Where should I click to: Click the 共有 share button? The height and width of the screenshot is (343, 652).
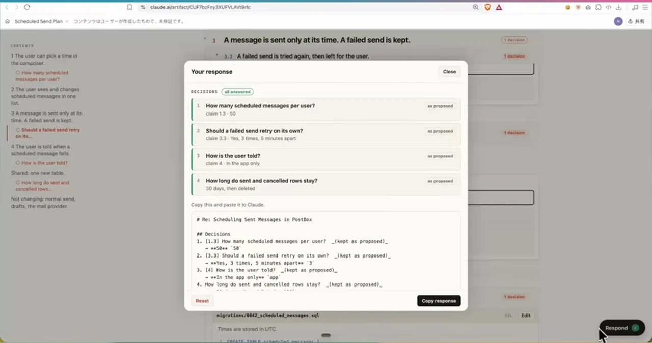pyautogui.click(x=637, y=21)
